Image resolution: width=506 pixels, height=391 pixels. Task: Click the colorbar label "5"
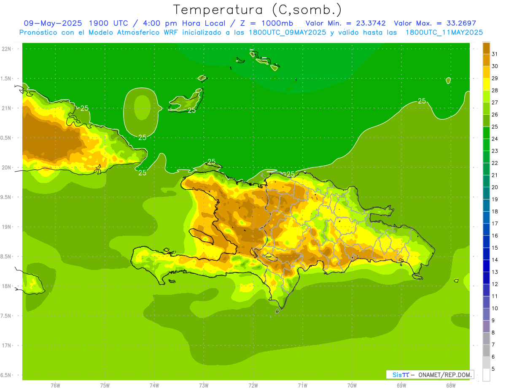[x=493, y=369]
